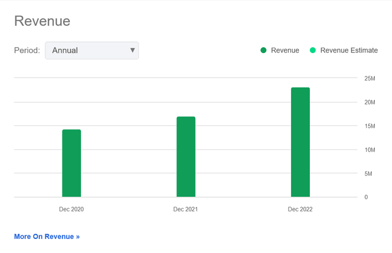Click the 25M axis value
The width and height of the screenshot is (392, 253).
coord(369,78)
